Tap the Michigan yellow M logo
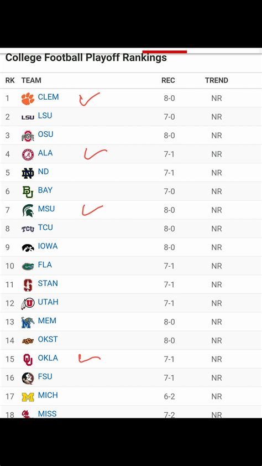Image resolution: width=262 pixels, height=466 pixels. click(x=28, y=397)
